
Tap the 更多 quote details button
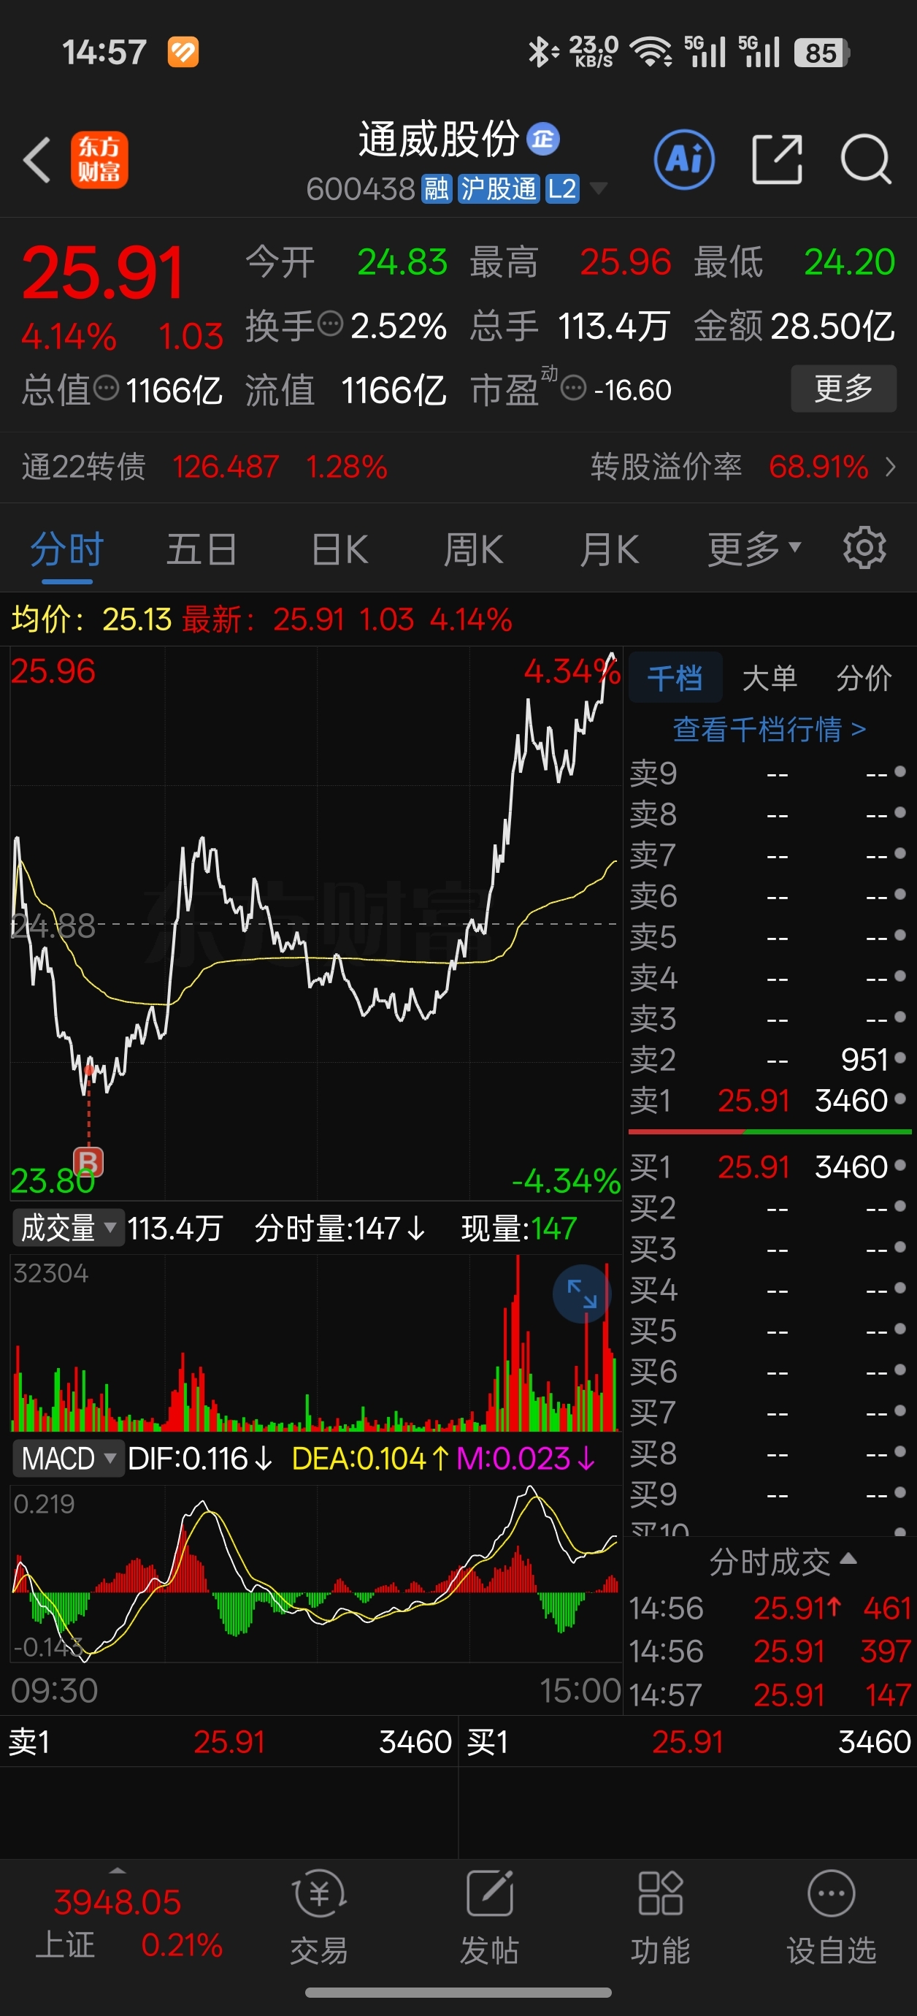click(843, 388)
